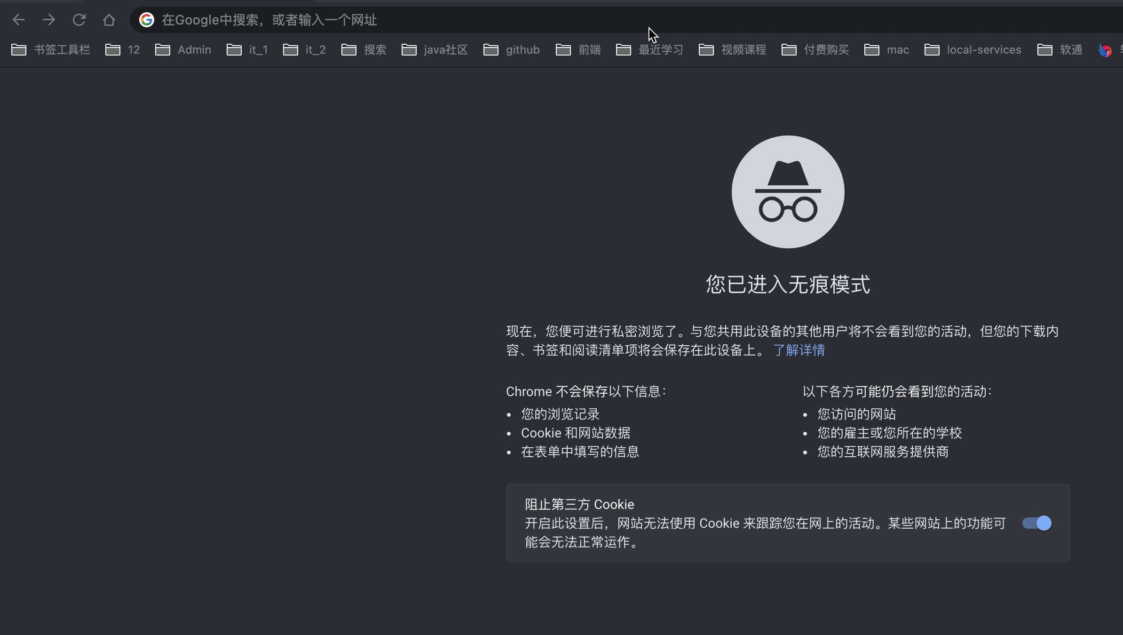Open the colorful bird favicon bookmark

click(x=1105, y=49)
